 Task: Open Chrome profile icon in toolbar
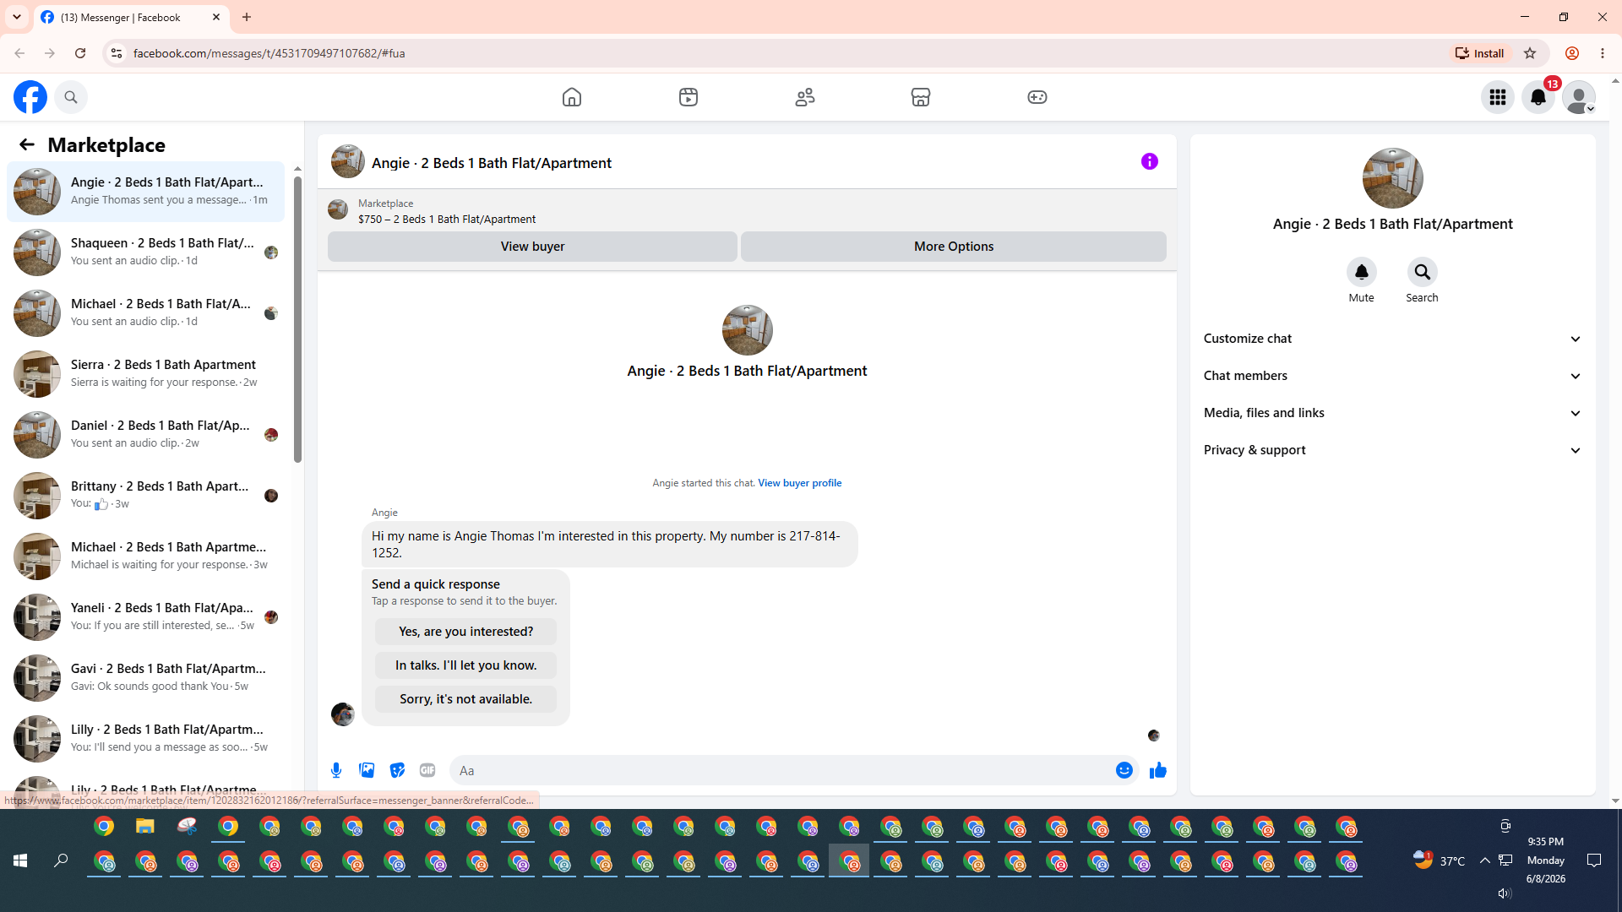pos(1572,53)
